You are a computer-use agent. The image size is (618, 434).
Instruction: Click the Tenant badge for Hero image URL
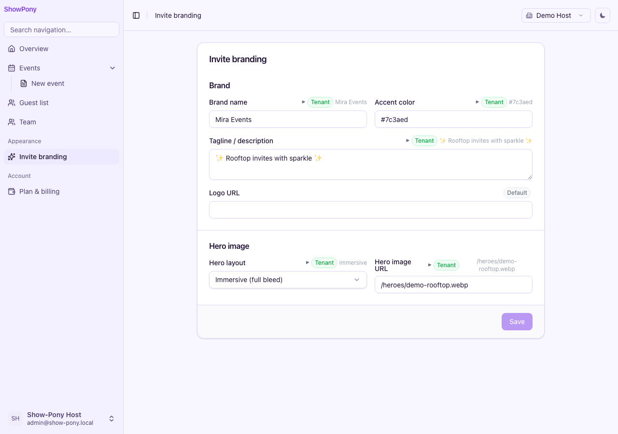(x=446, y=265)
